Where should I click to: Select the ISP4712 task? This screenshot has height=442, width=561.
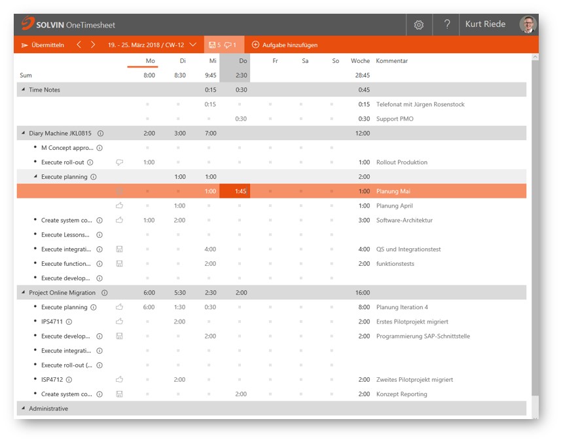(x=52, y=379)
